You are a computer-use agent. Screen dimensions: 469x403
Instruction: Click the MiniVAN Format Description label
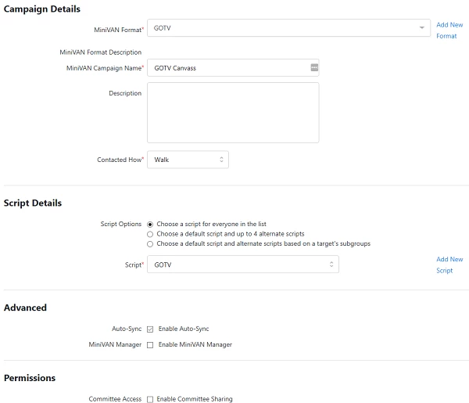[101, 52]
